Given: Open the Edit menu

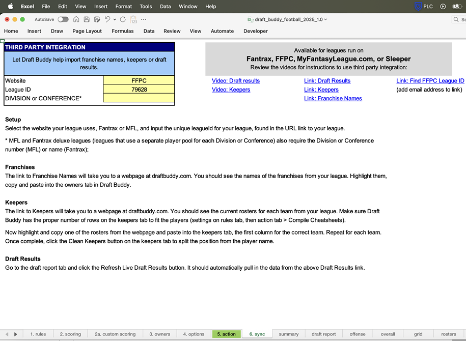Looking at the screenshot, I should [x=63, y=6].
